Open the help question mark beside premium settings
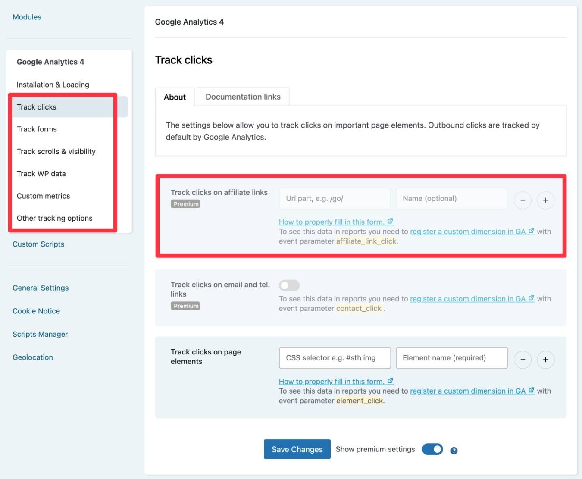 pos(454,451)
